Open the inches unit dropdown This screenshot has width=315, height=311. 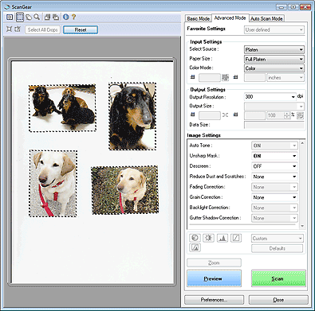point(285,77)
